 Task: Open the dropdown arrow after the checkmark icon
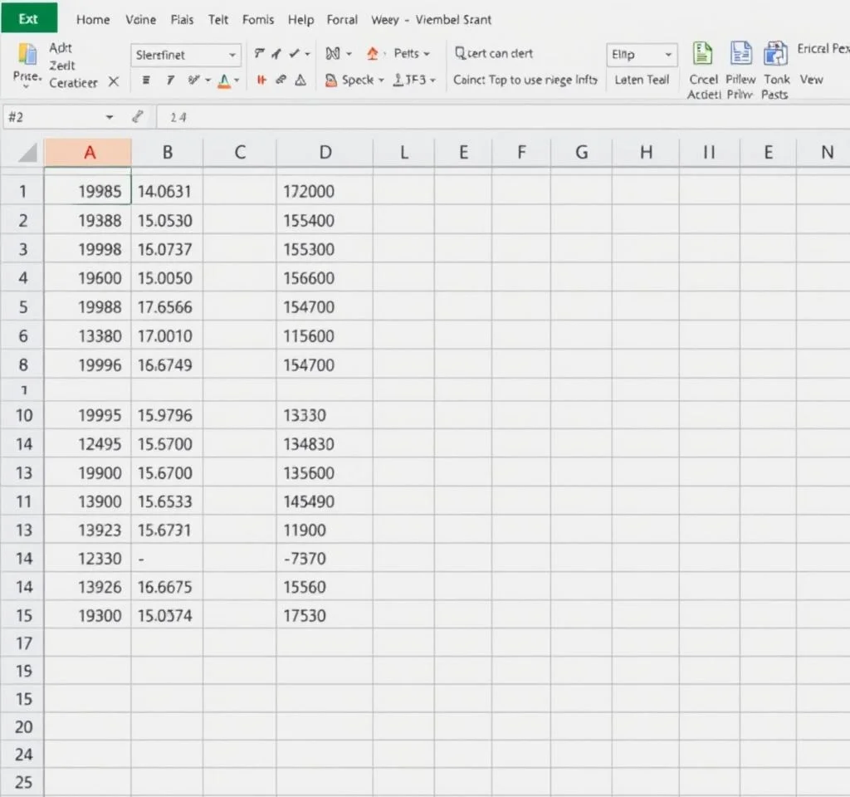coord(307,54)
